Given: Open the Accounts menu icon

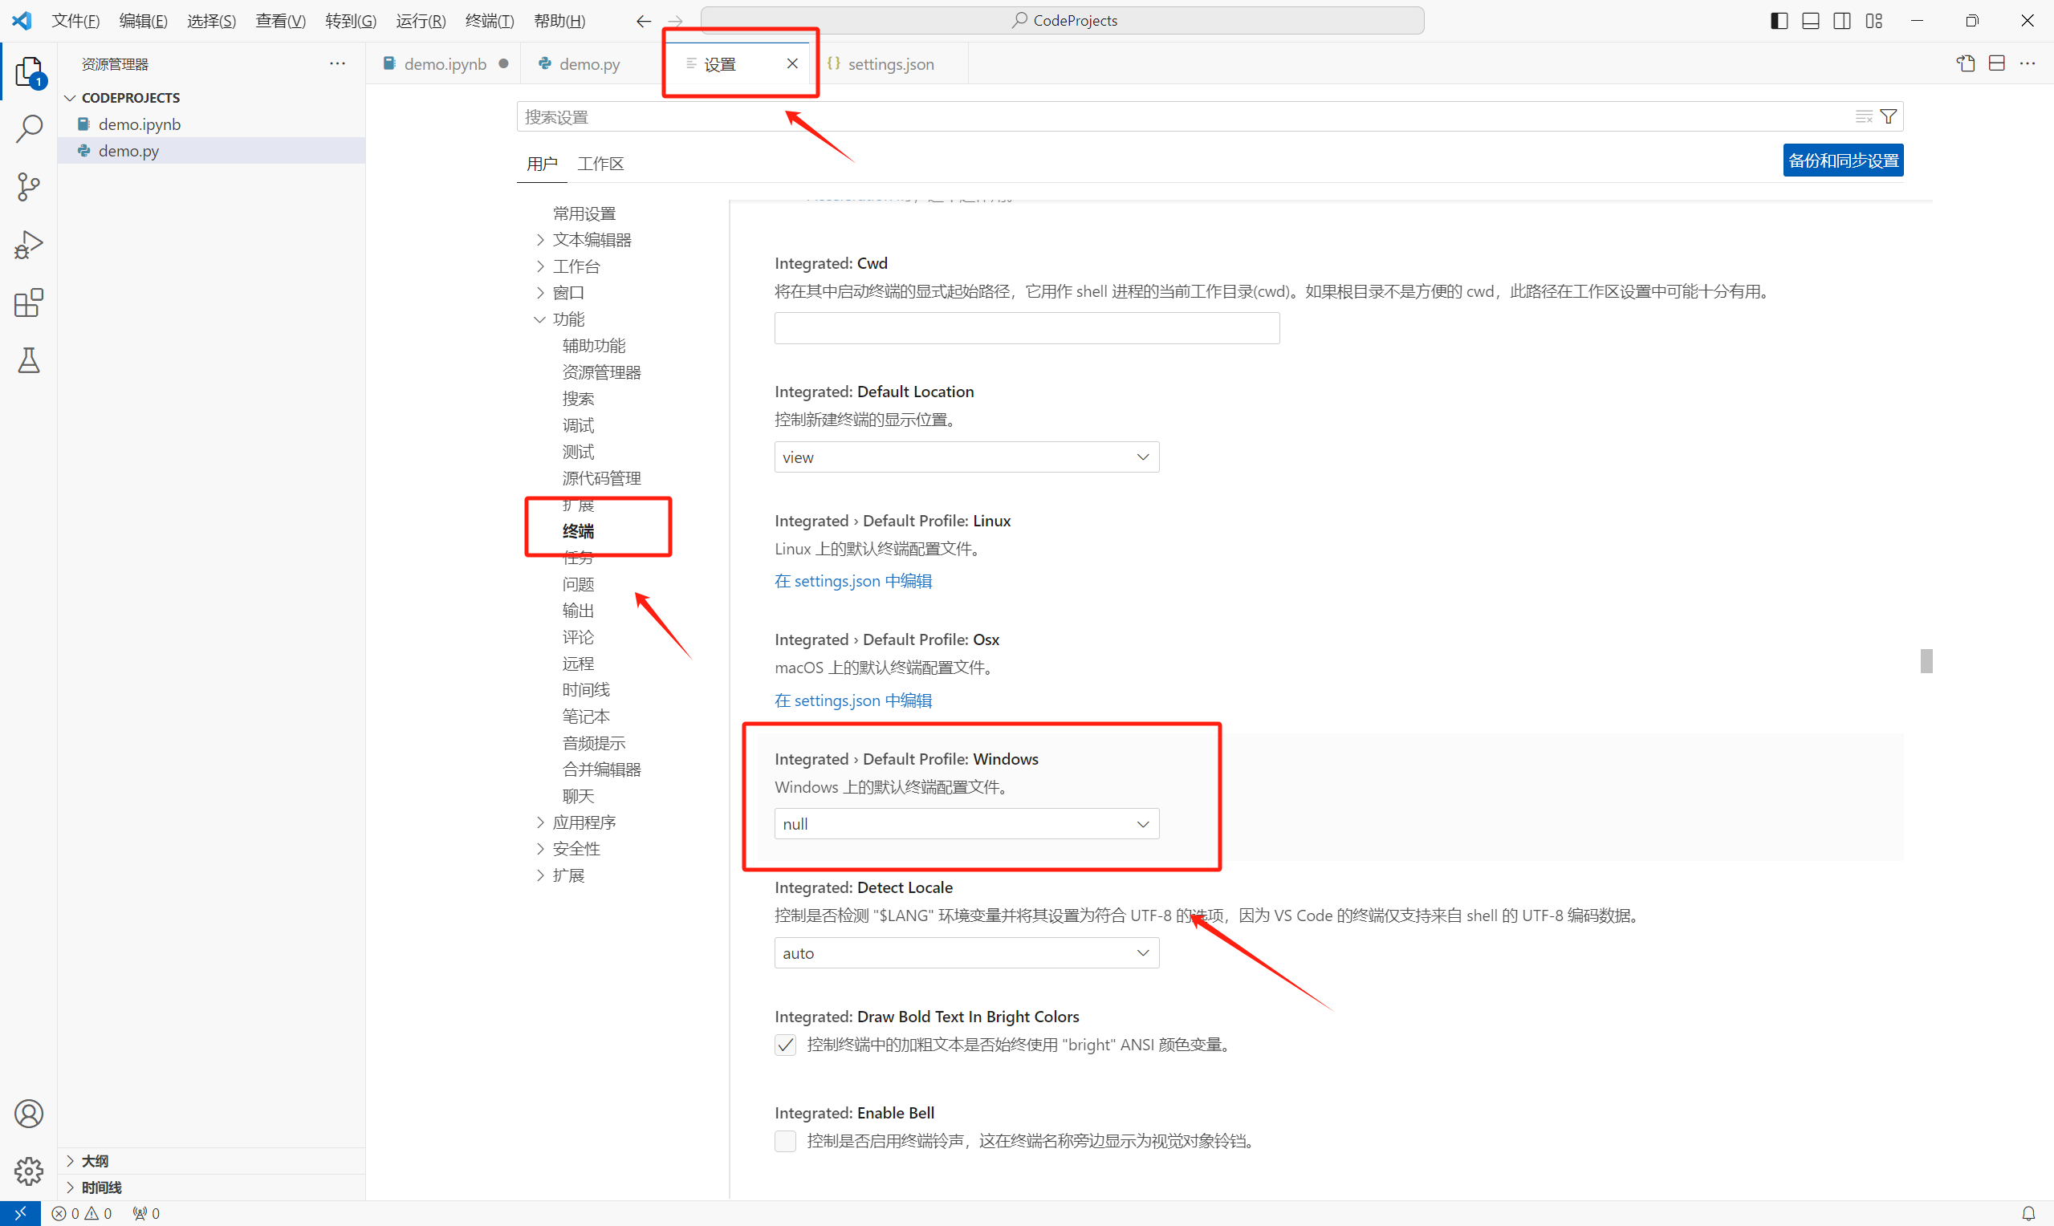Looking at the screenshot, I should pos(29,1114).
